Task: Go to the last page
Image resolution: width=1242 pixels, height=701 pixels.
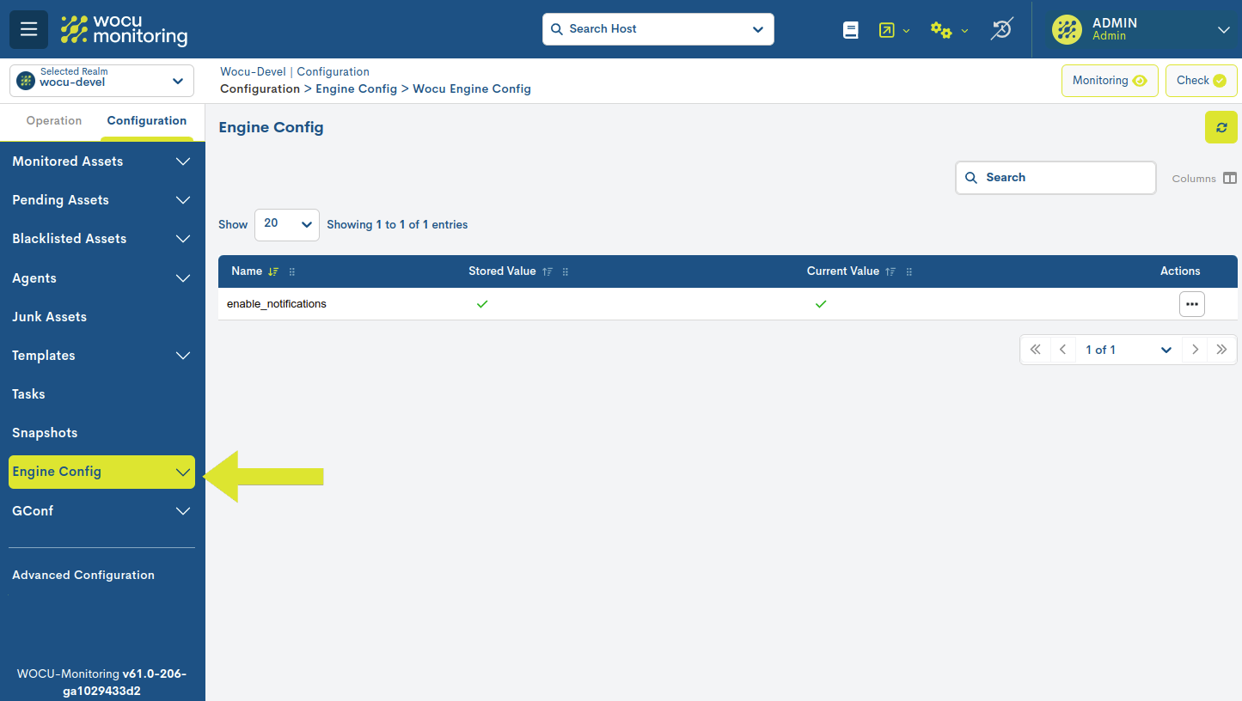Action: coord(1221,350)
